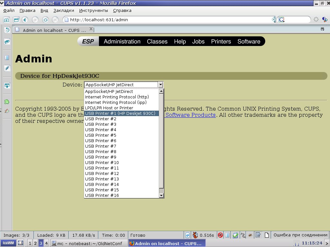The width and height of the screenshot is (330, 247).
Task: Go forward with the right arrow button
Action: tap(35, 20)
